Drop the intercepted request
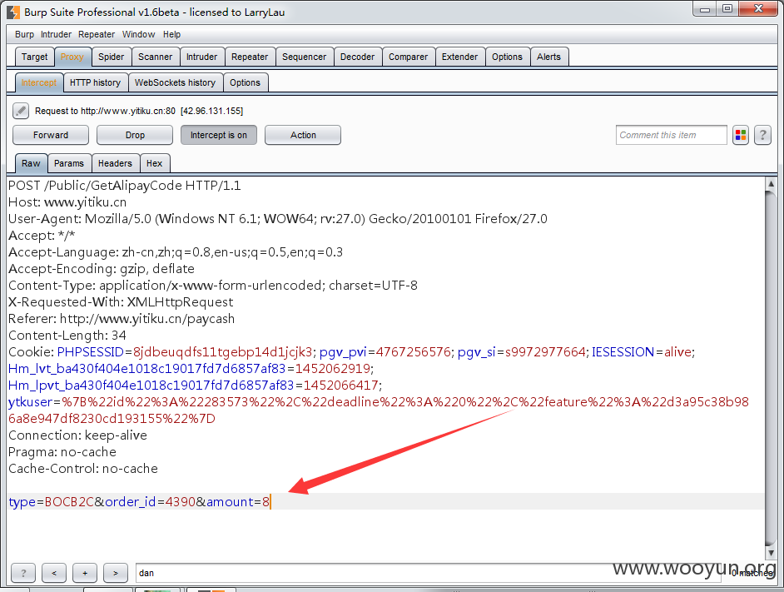The width and height of the screenshot is (784, 592). (x=135, y=135)
